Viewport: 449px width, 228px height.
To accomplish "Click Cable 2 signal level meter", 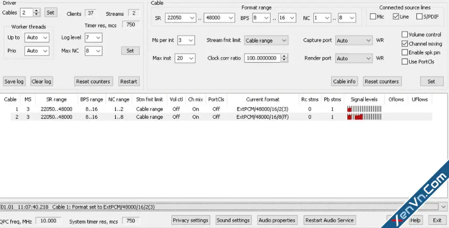I will click(364, 117).
